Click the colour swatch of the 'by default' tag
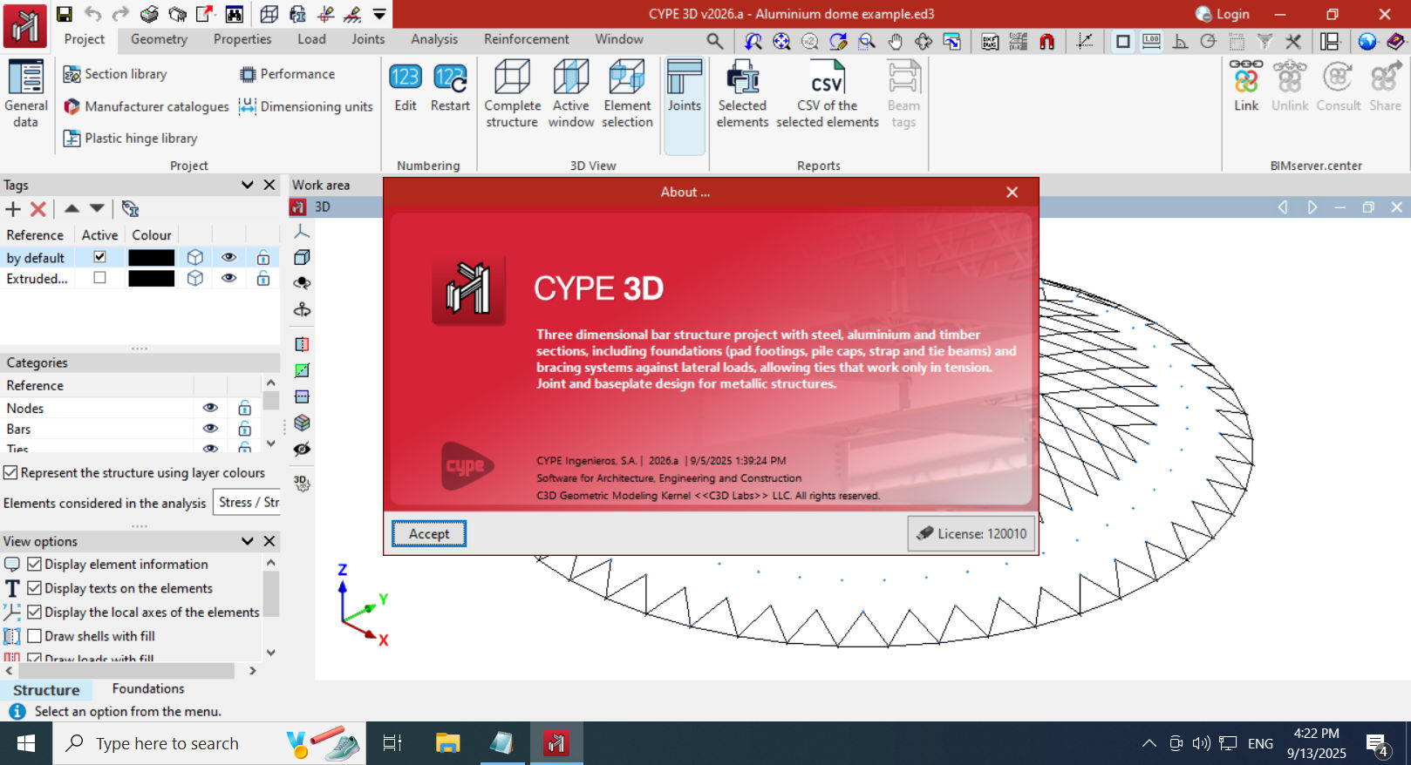1411x765 pixels. coord(151,257)
